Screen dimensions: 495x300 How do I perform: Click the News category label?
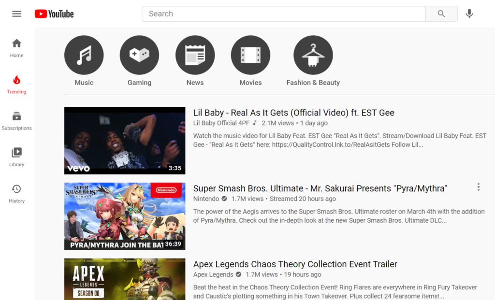[x=195, y=83]
